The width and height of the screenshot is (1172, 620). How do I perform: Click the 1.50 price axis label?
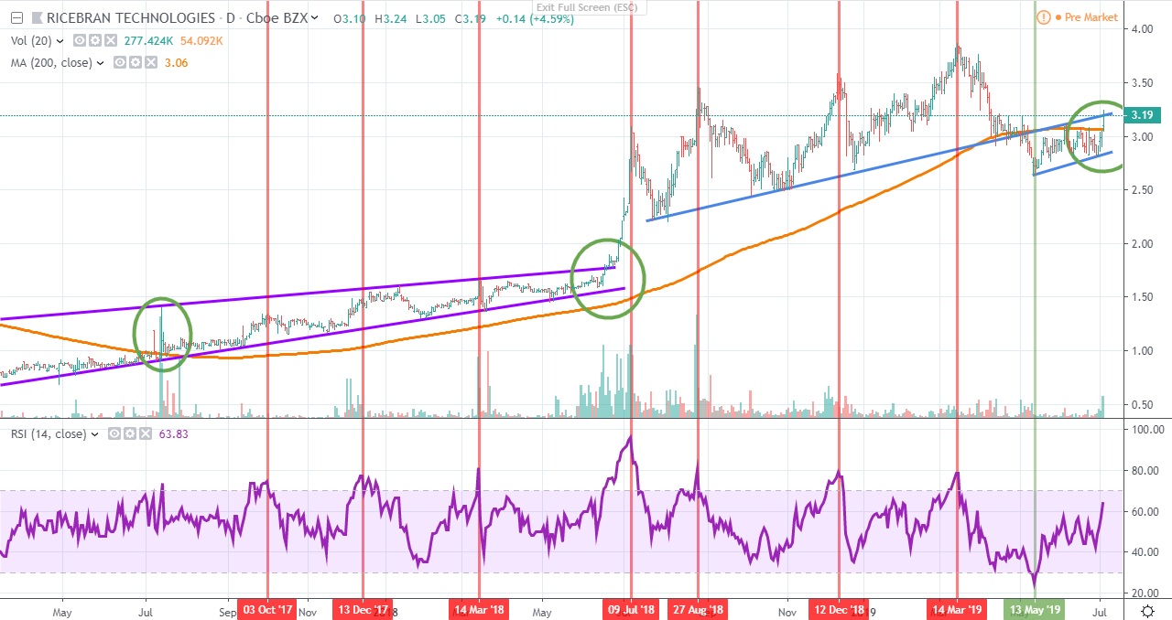[1145, 298]
